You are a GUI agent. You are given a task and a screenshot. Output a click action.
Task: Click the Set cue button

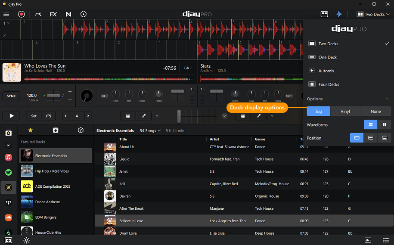(x=34, y=116)
